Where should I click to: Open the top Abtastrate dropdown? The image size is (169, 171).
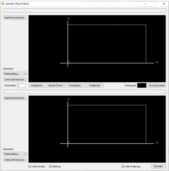pos(15,74)
